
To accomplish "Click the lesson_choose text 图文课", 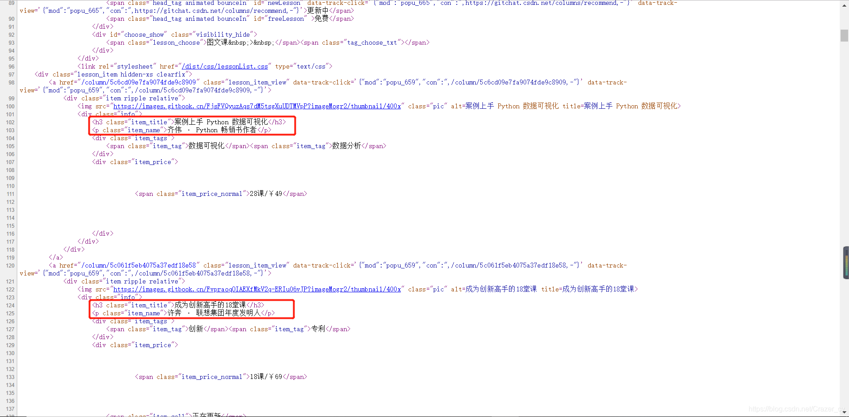I will [217, 42].
